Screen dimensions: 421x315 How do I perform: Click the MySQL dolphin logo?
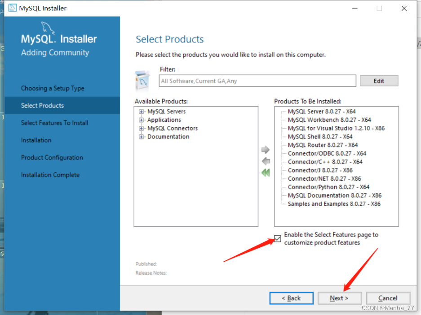[48, 28]
